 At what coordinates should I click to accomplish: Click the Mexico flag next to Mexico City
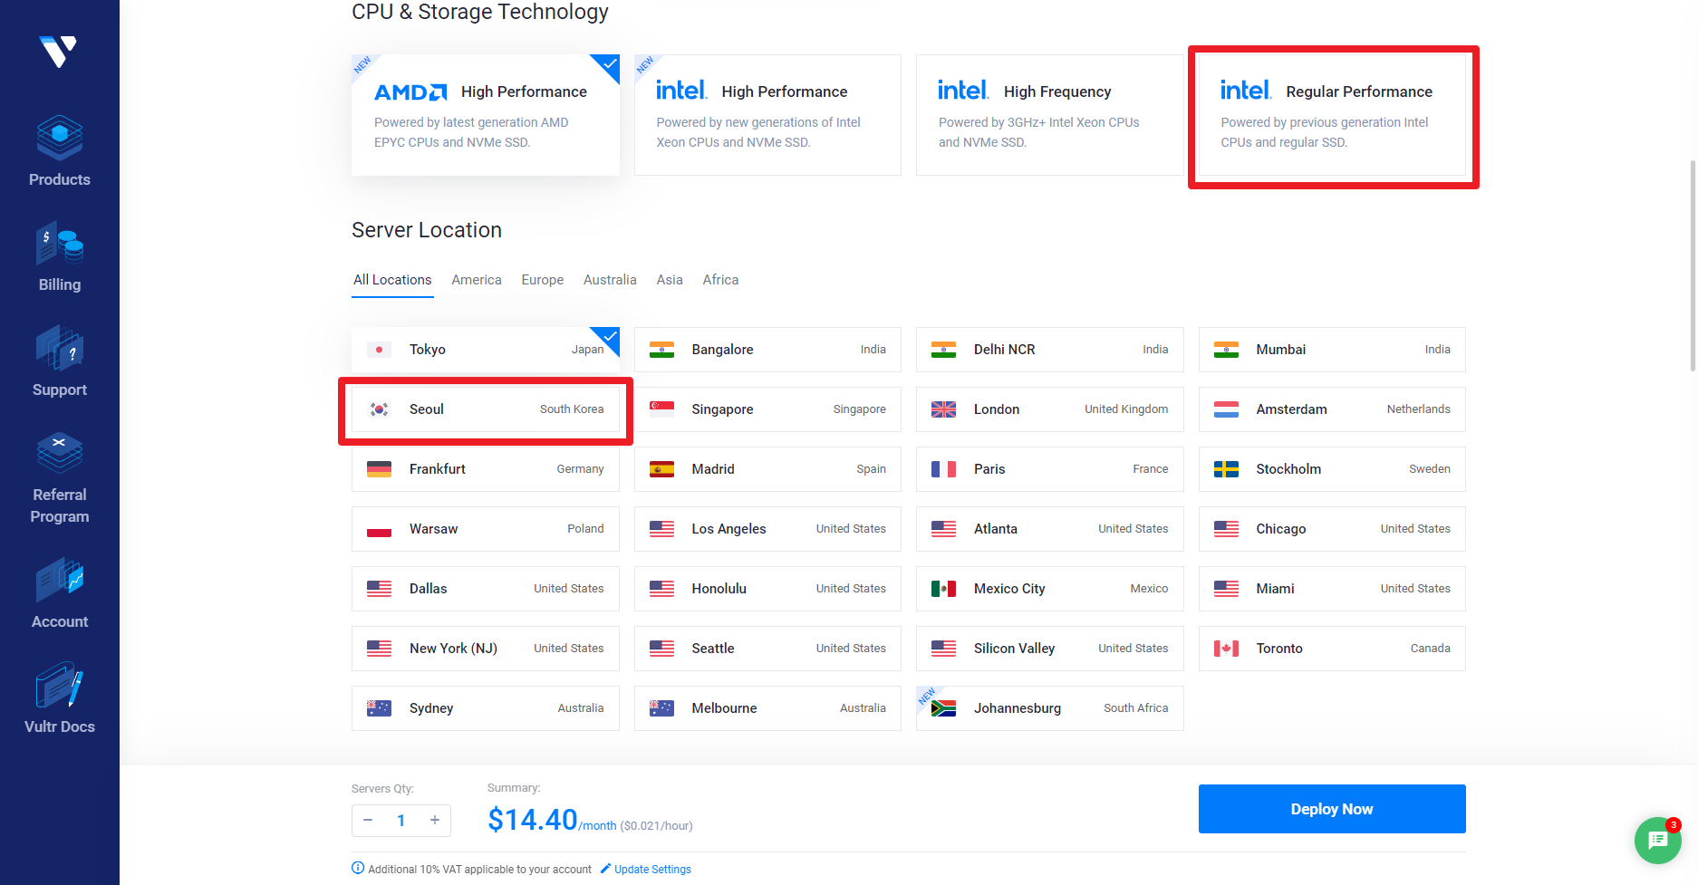pos(943,589)
